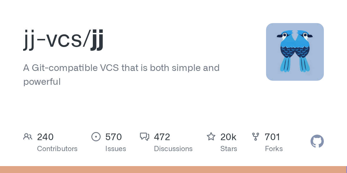Open the blue jay repository avatar
This screenshot has width=347, height=173.
tap(295, 52)
